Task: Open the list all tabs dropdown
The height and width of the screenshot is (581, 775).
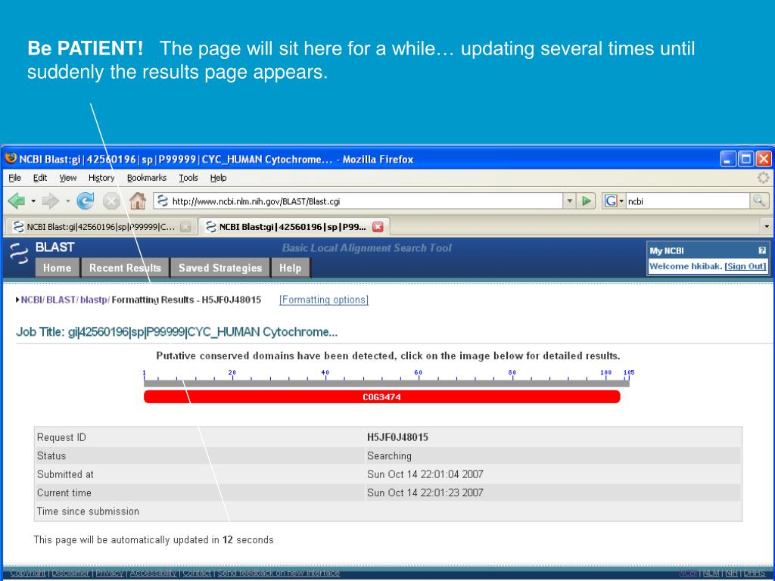Action: 767,227
